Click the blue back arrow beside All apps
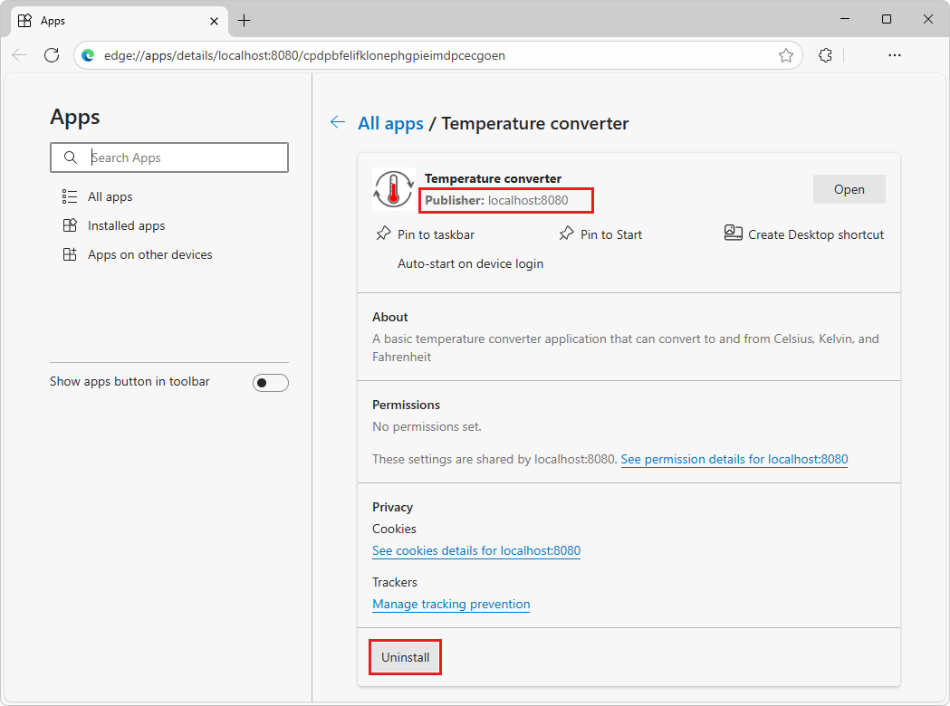950x706 pixels. pyautogui.click(x=337, y=122)
